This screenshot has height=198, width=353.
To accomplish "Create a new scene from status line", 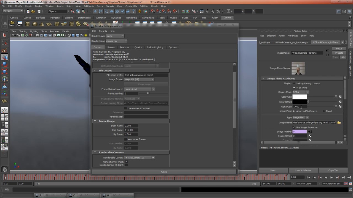I will pyautogui.click(x=28, y=11).
